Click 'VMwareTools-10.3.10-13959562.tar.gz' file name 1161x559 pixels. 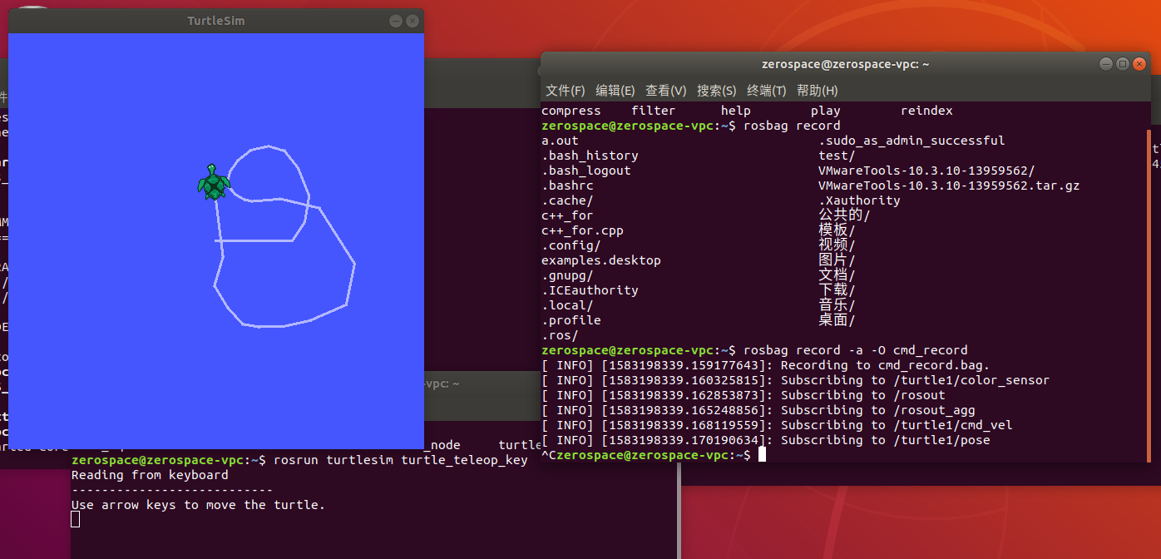(949, 186)
